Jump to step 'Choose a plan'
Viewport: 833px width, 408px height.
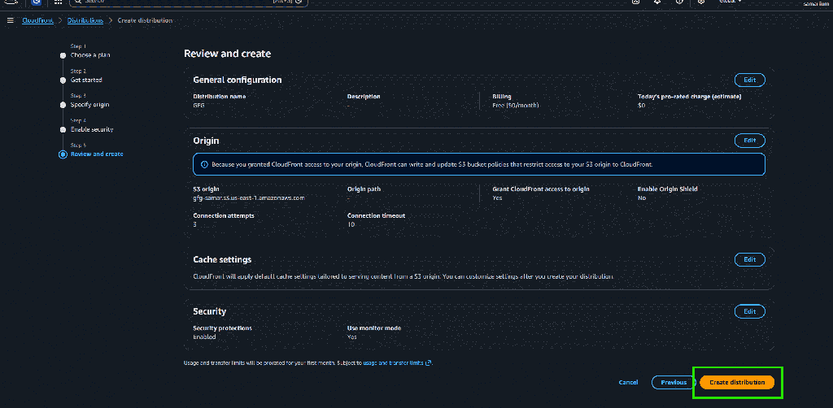pos(90,55)
